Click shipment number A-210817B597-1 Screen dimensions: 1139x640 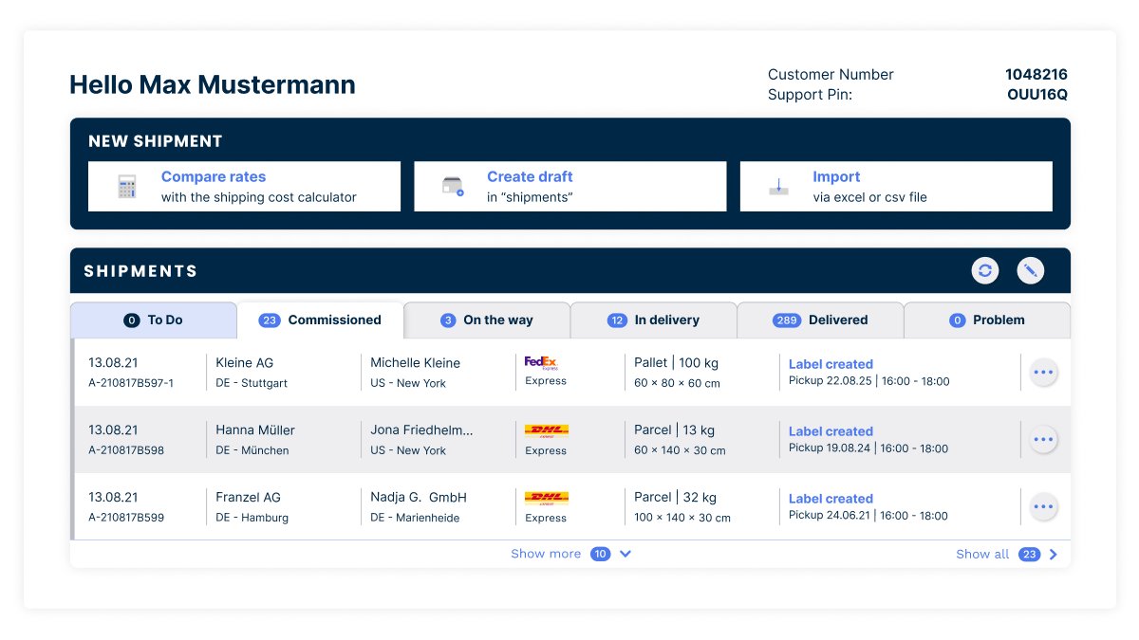coord(131,383)
